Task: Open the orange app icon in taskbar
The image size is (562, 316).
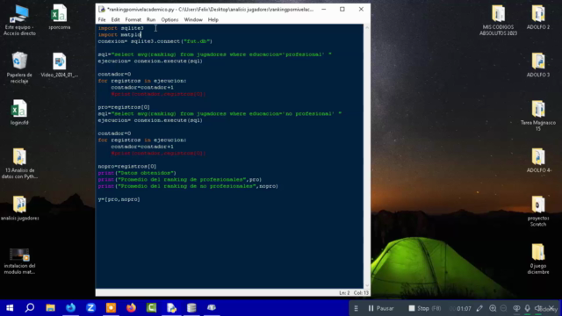Action: coord(111,308)
